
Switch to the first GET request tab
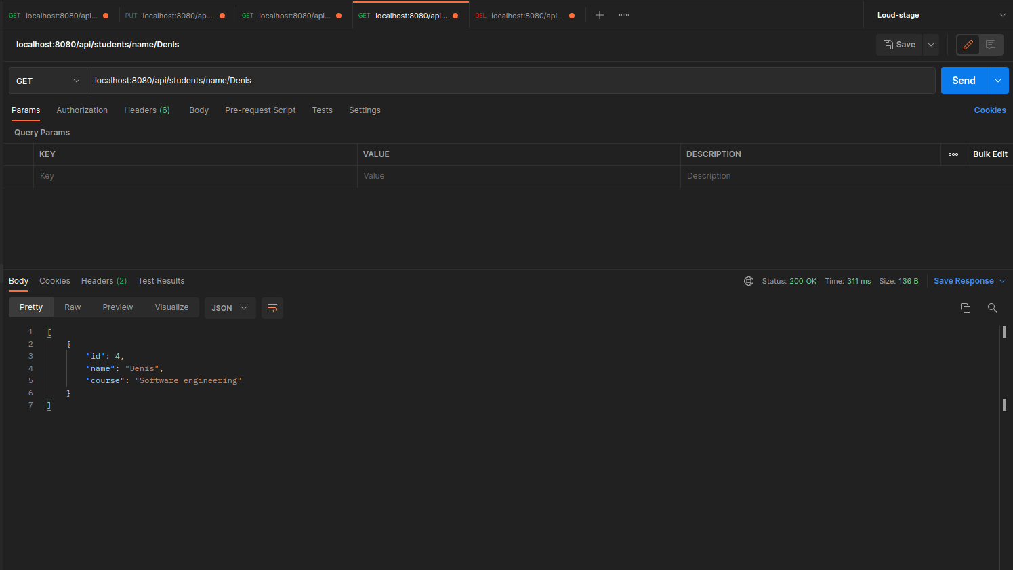click(61, 15)
